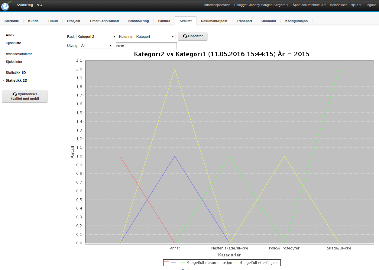
Task: Open Avvik in the sidebar
Action: point(10,35)
